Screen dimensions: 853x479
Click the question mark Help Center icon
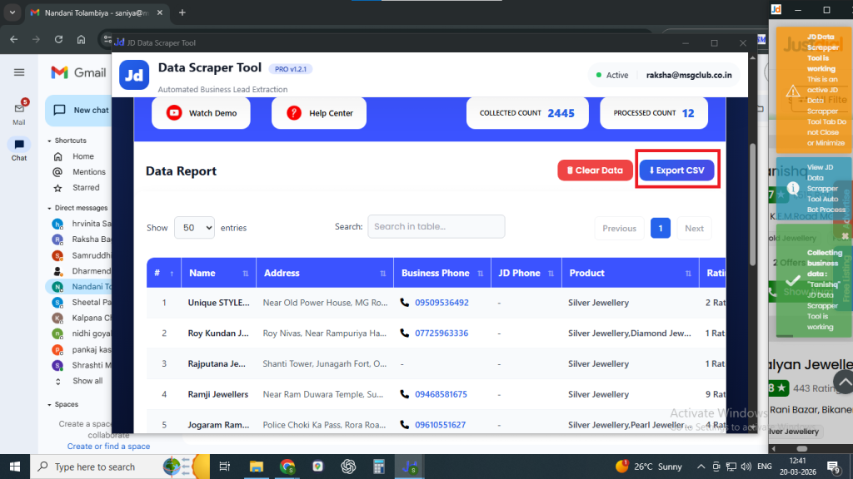(x=294, y=113)
